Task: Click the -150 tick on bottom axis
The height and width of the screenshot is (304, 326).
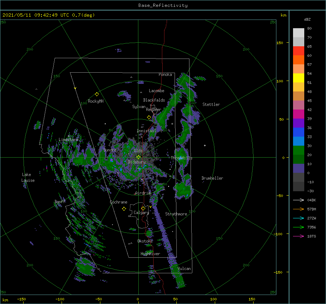Action: click(22, 299)
